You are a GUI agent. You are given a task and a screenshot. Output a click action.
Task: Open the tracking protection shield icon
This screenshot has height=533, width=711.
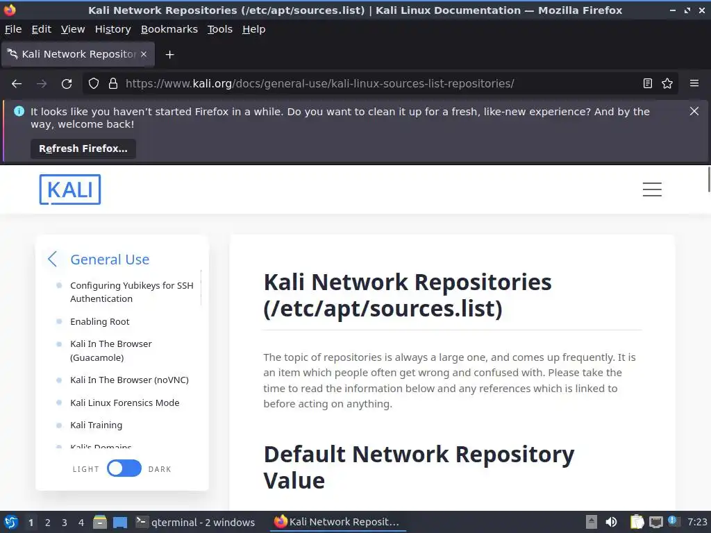(94, 83)
